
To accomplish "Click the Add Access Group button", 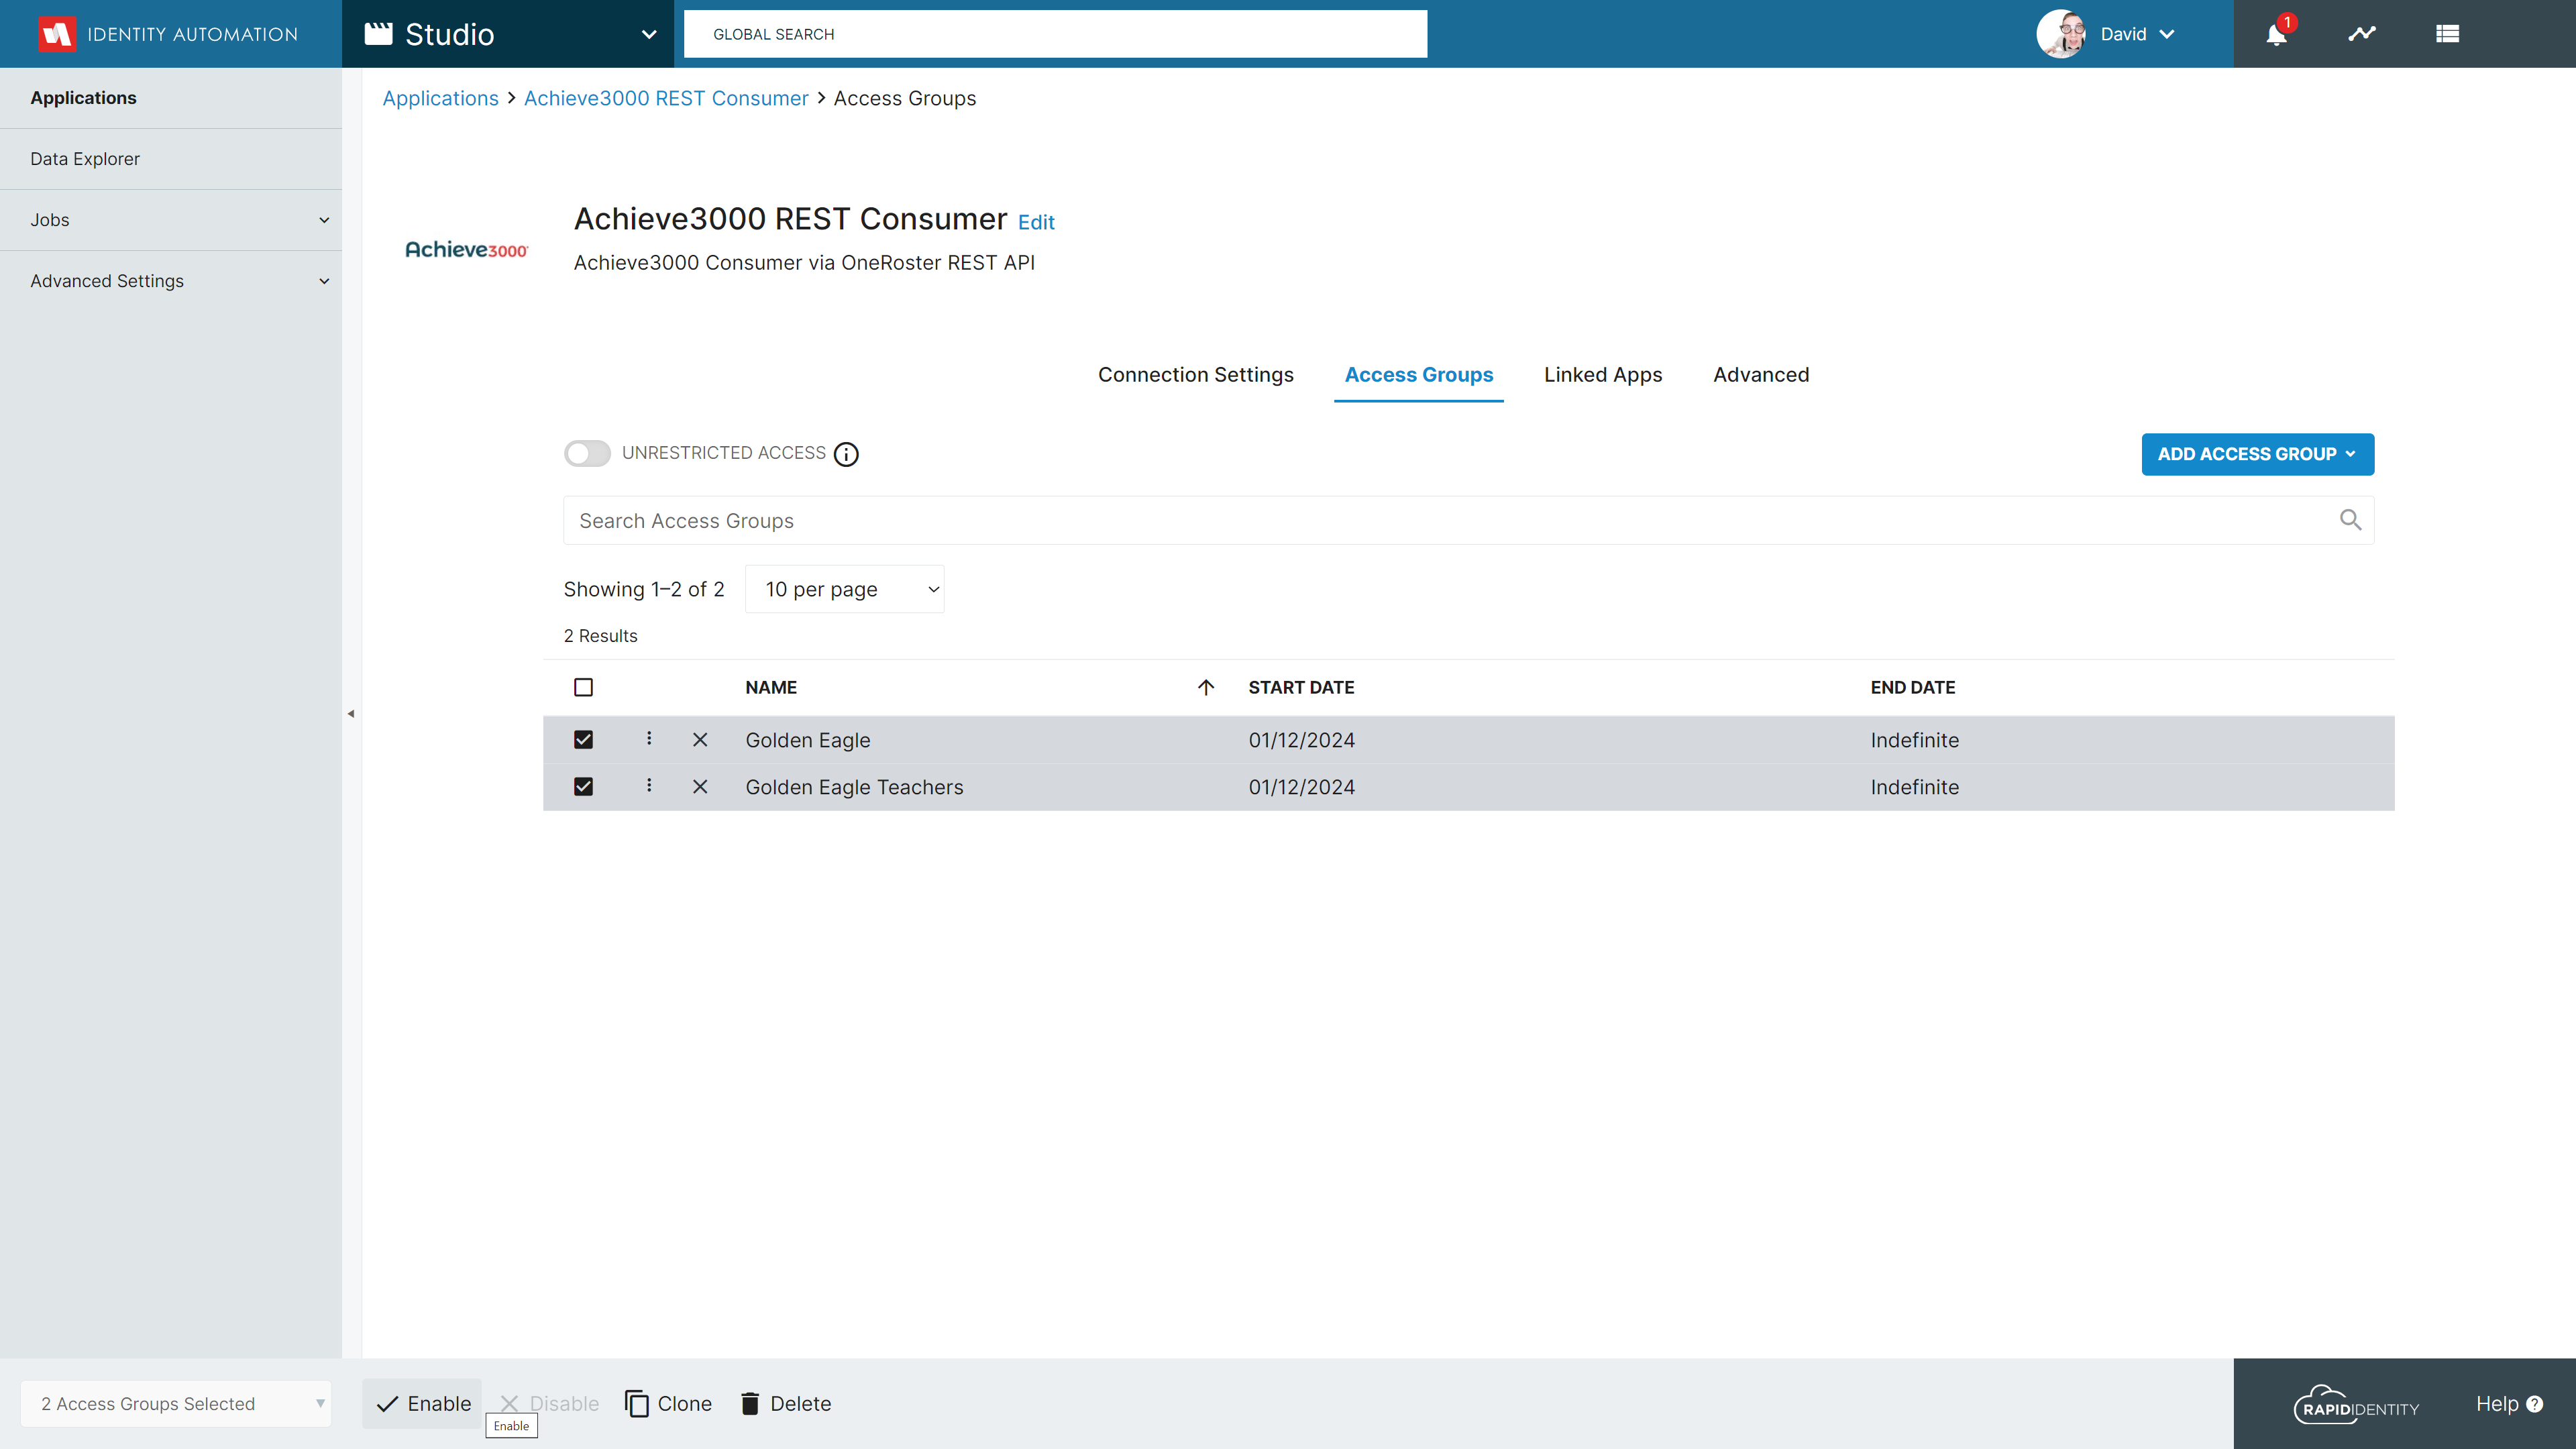I will [2257, 454].
